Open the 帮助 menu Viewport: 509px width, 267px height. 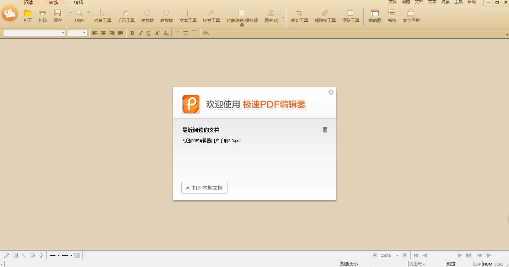coord(472,2)
